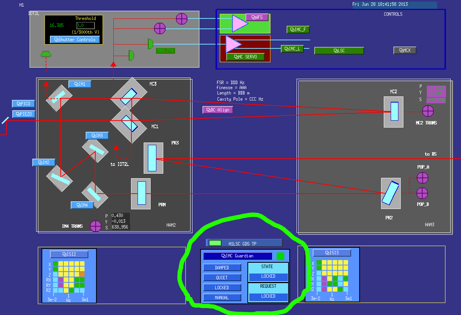Click the tilted PR2 mirror icon

tap(390, 194)
